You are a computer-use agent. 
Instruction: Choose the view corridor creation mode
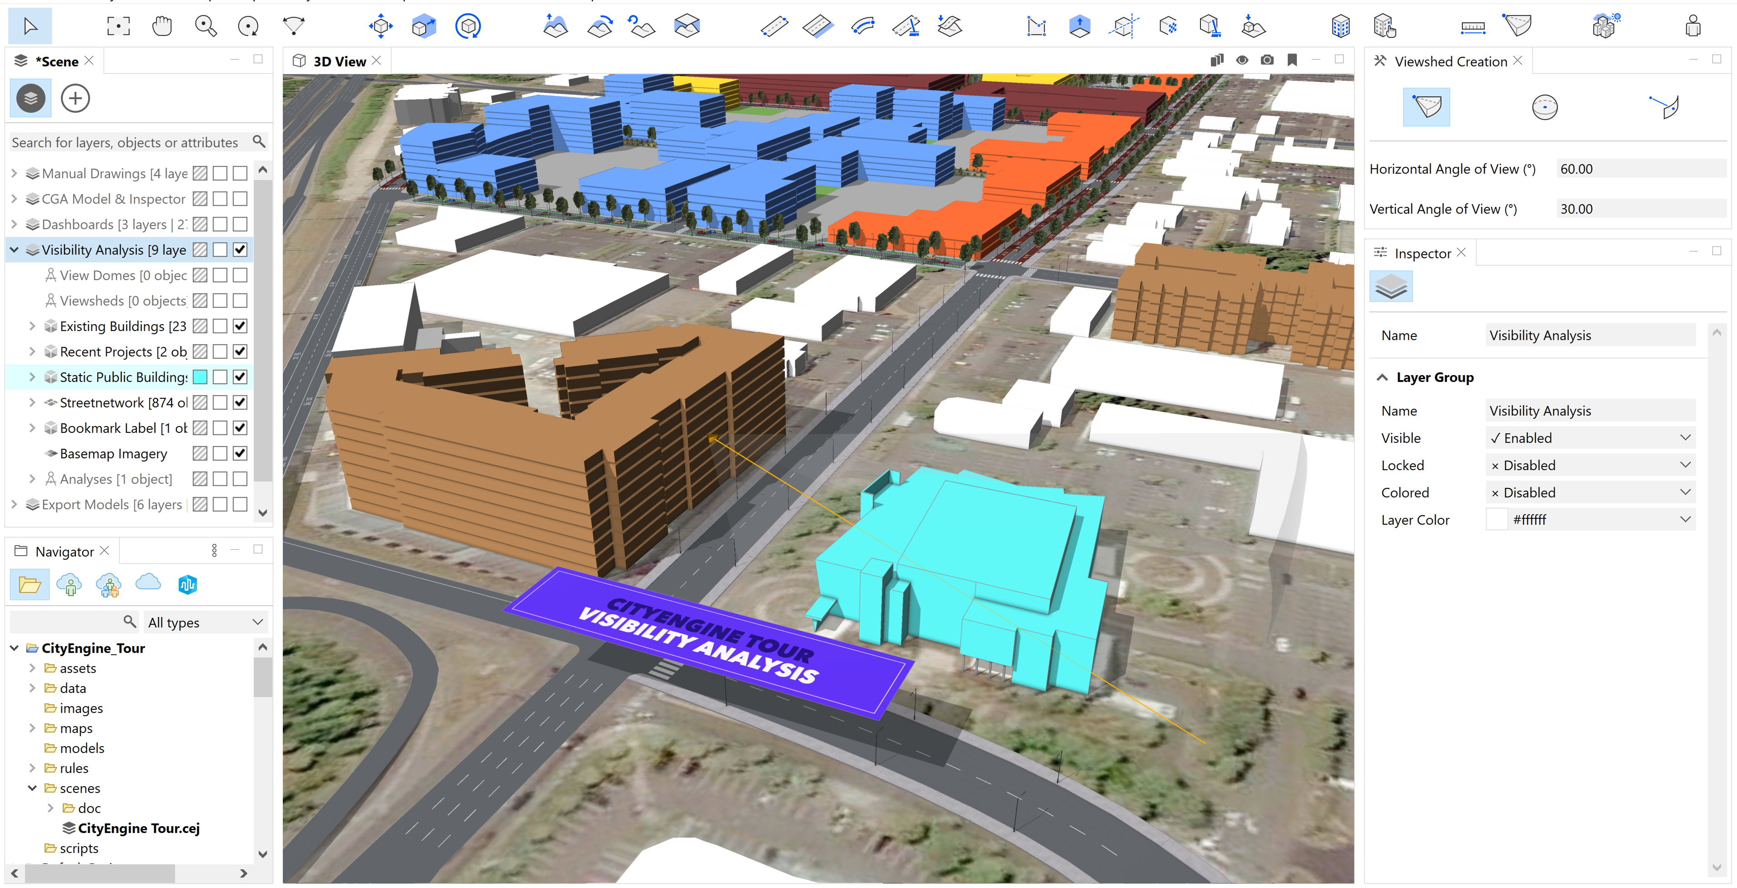pyautogui.click(x=1665, y=107)
